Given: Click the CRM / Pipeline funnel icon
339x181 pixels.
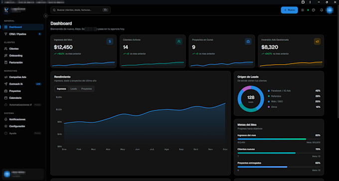Looking at the screenshot, I should point(6,34).
